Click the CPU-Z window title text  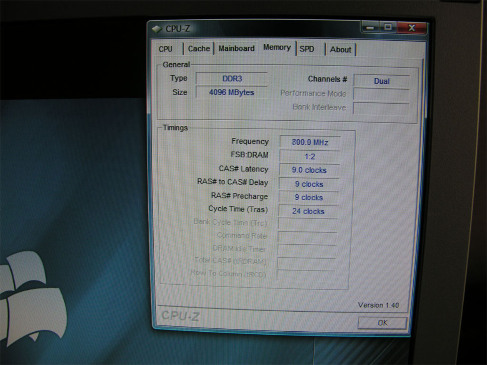coord(177,29)
